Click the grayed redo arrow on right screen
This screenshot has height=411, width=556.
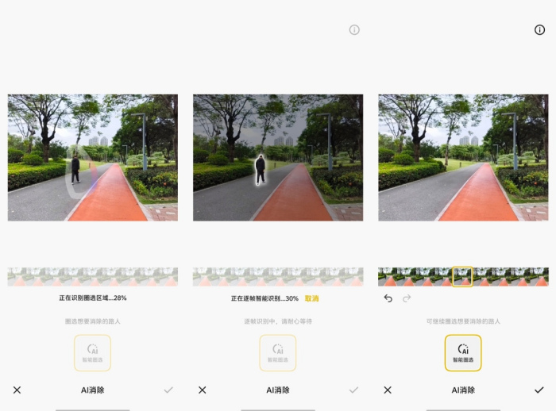pos(407,298)
